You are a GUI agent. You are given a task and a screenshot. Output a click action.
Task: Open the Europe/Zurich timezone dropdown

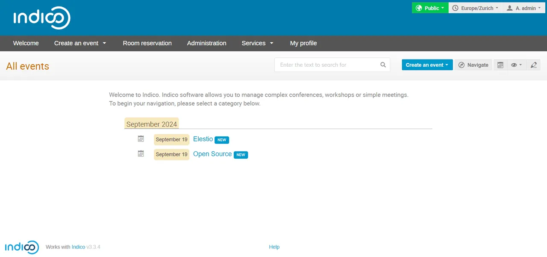point(475,8)
